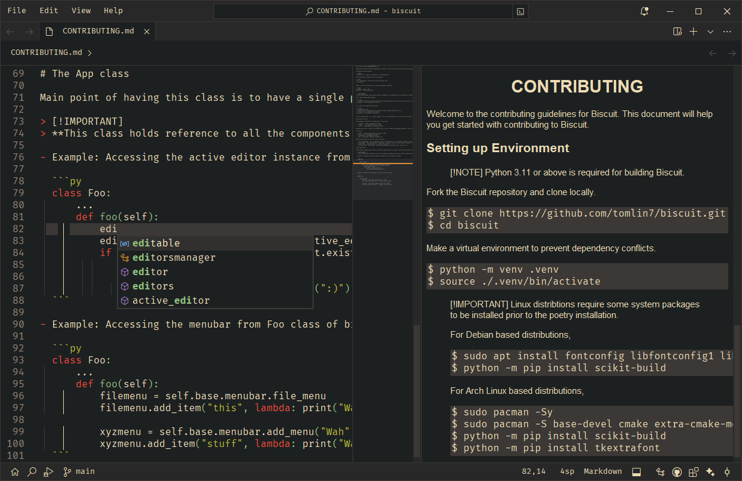Expand the opened editors dropdown chevron
The height and width of the screenshot is (481, 742).
point(710,32)
